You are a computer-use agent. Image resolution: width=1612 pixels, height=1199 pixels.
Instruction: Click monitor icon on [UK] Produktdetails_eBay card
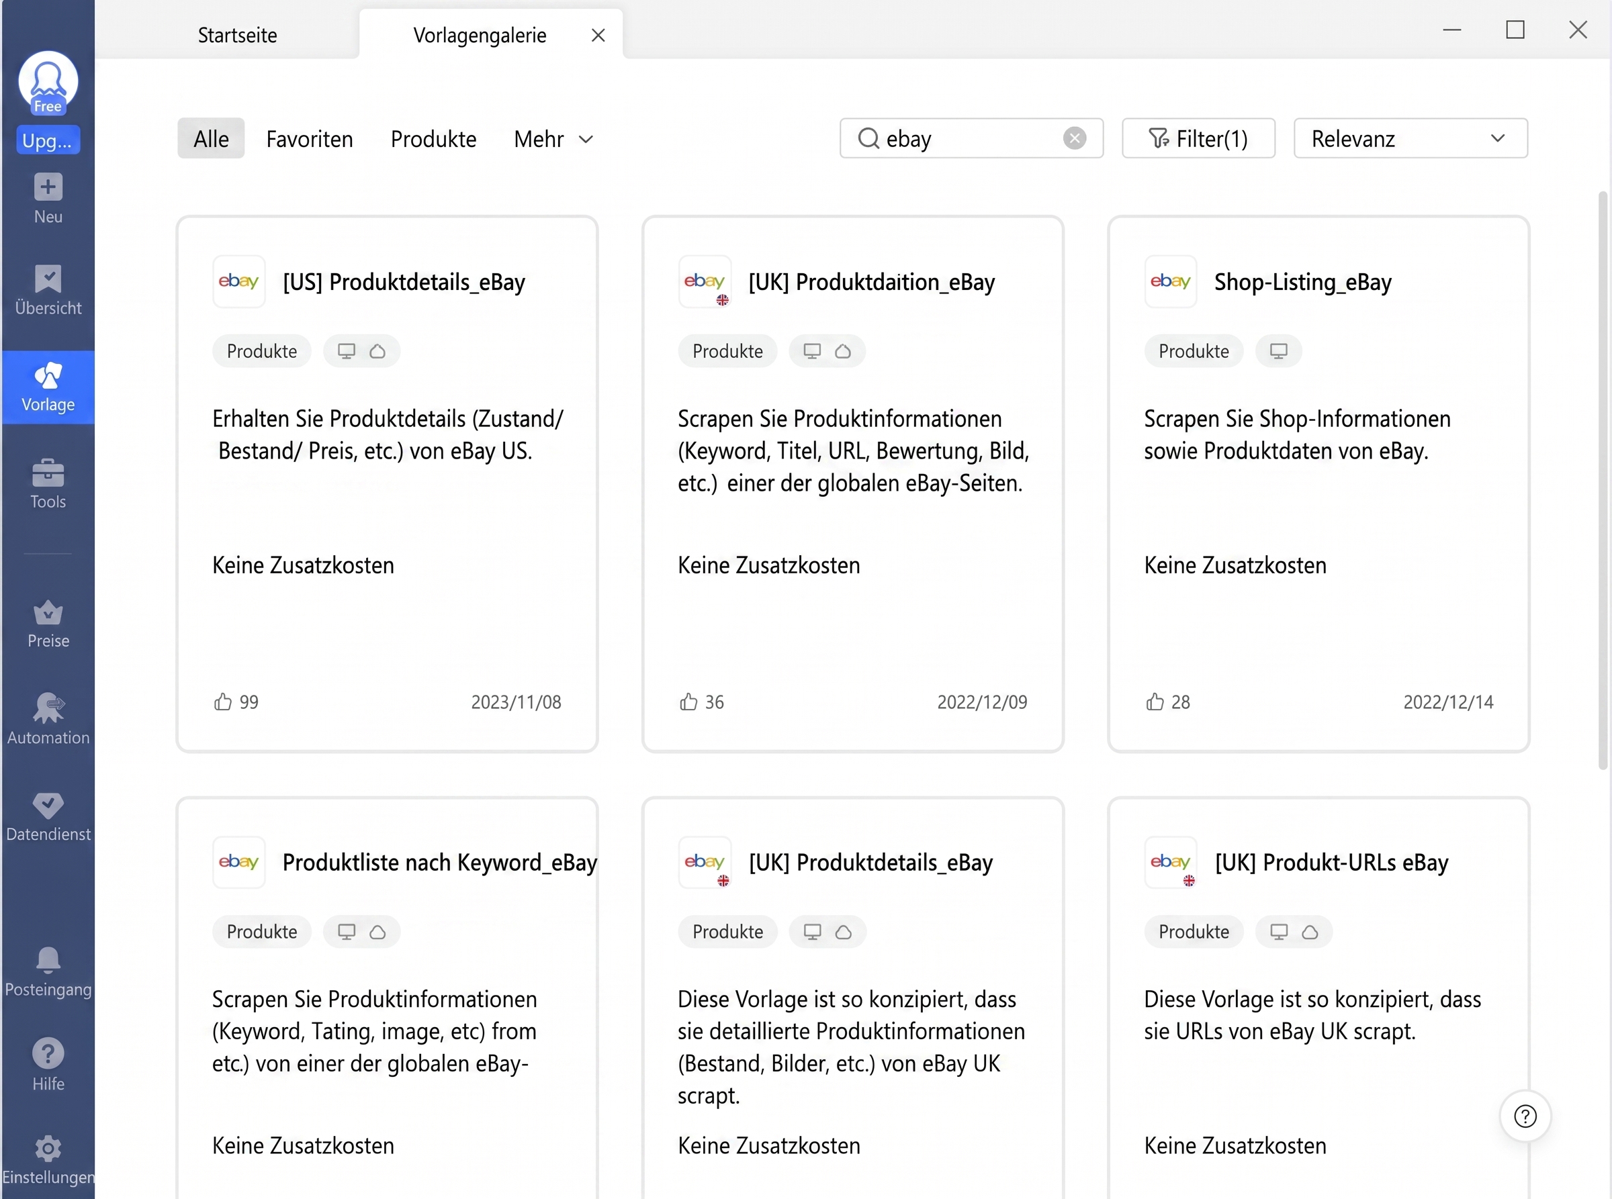pos(813,932)
